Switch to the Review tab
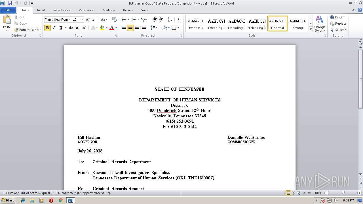Image resolution: width=363 pixels, height=204 pixels. point(128,10)
